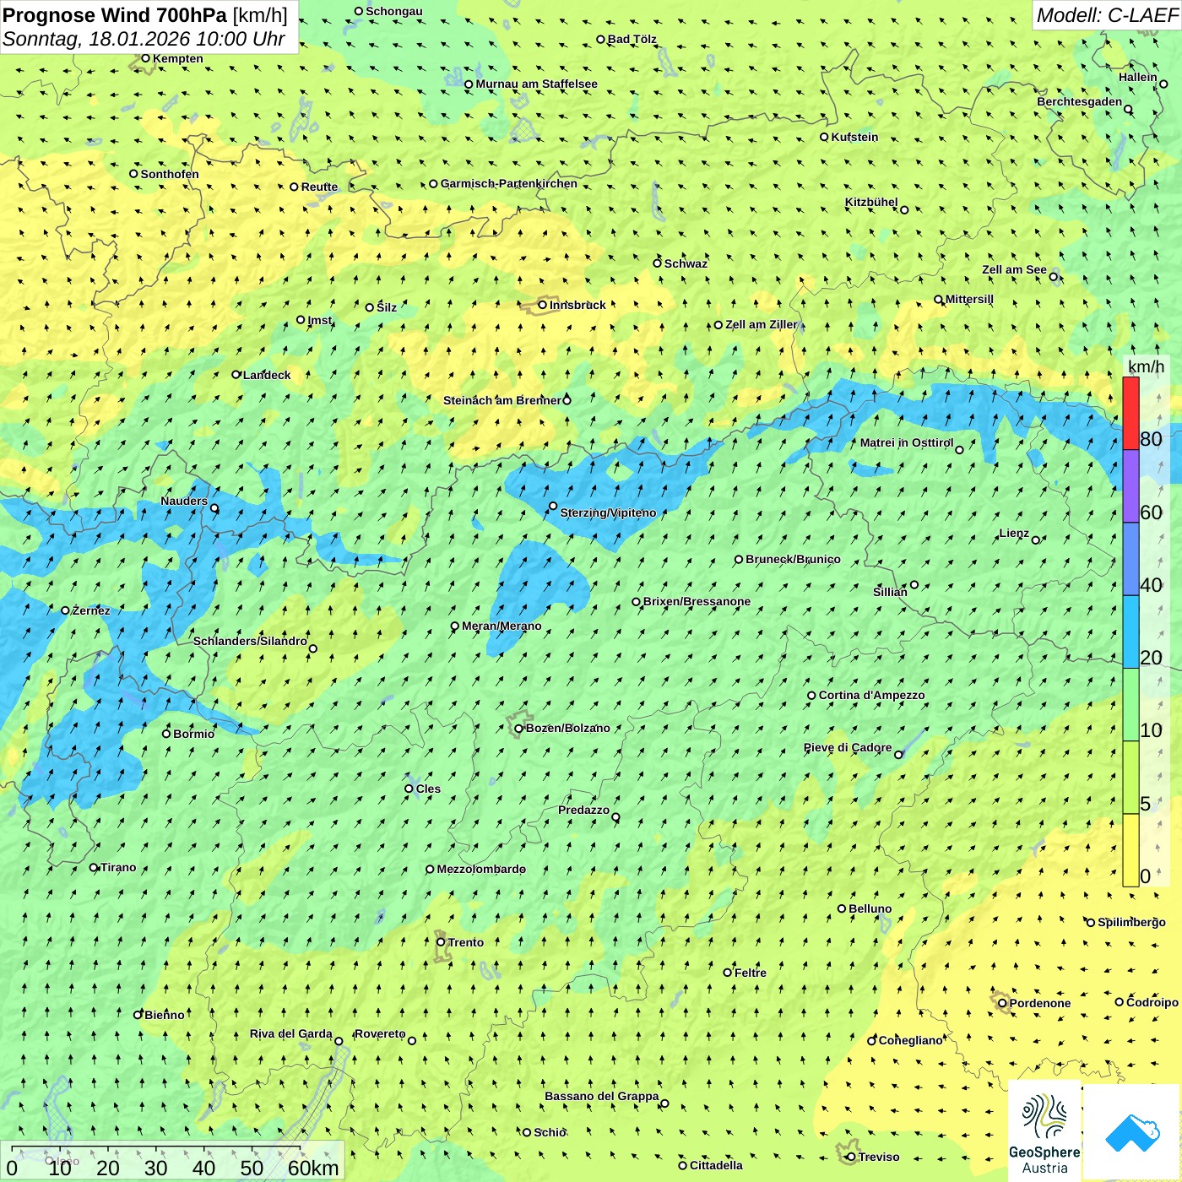Click the Zell am See label
1182x1182 pixels.
click(x=1014, y=269)
